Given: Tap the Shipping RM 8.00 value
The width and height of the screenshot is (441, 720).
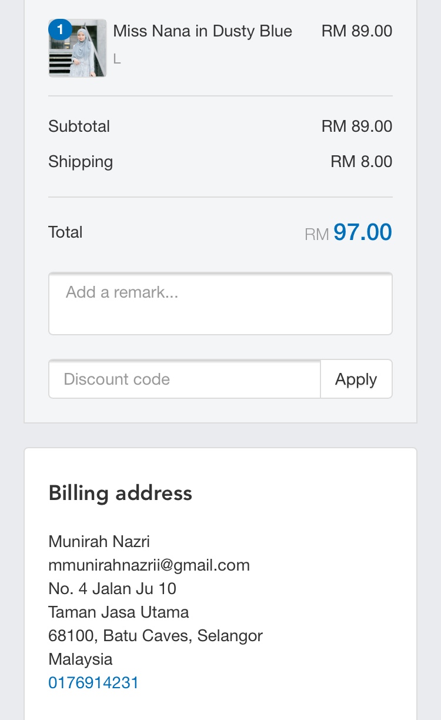Looking at the screenshot, I should (361, 162).
